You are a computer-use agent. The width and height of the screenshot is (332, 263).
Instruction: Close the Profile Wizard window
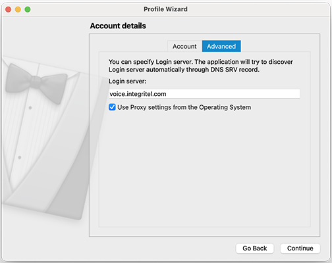[x=9, y=9]
